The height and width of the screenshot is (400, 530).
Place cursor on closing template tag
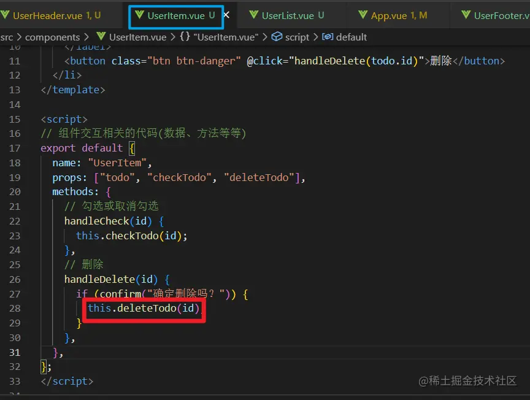73,90
